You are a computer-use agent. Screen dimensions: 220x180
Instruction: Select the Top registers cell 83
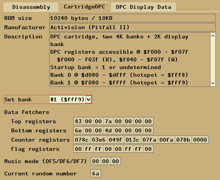78,121
